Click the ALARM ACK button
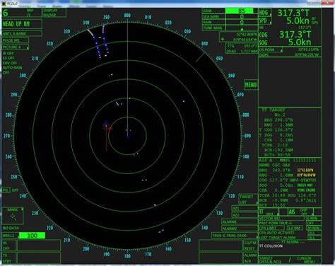335x266 pixels. click(250, 258)
